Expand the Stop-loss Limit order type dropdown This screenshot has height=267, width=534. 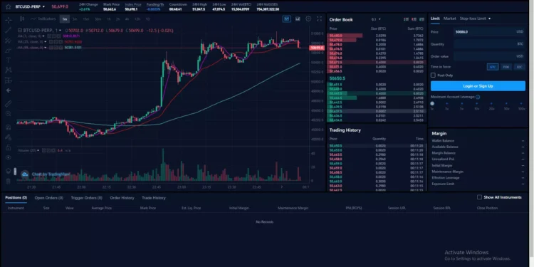(489, 19)
